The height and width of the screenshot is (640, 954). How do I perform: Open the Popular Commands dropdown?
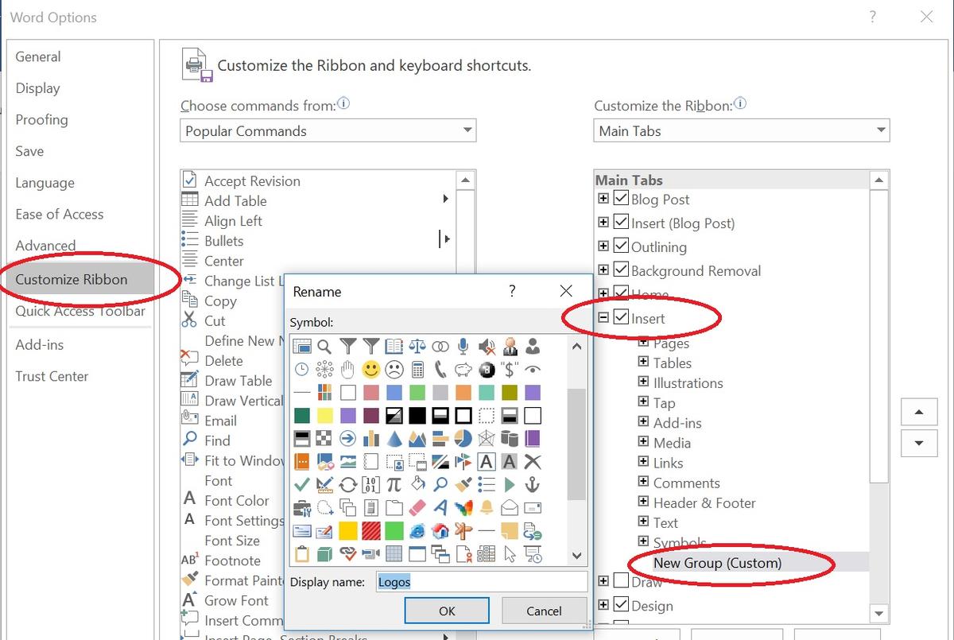[468, 130]
